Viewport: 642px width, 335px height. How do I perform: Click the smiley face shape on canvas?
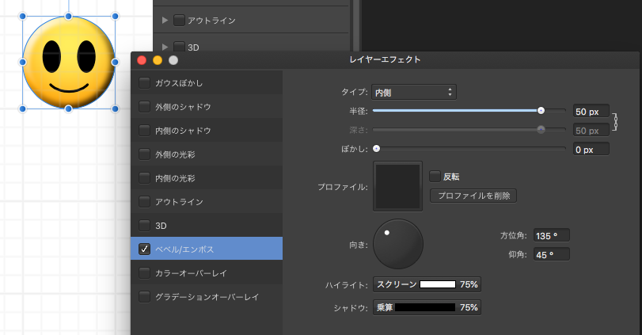[x=69, y=63]
